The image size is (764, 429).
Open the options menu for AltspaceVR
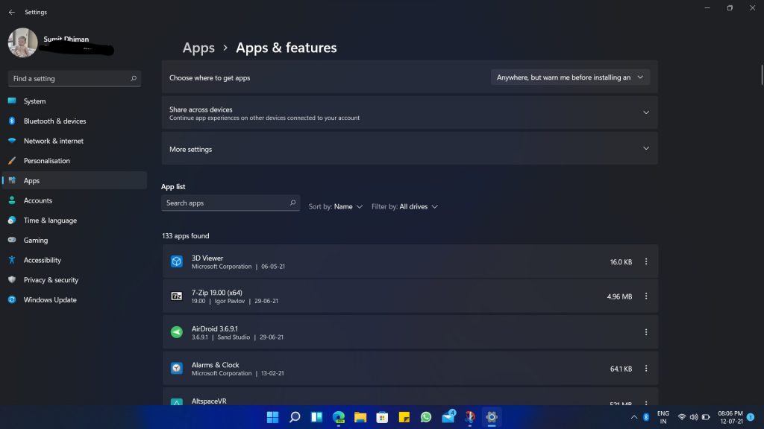pyautogui.click(x=645, y=401)
